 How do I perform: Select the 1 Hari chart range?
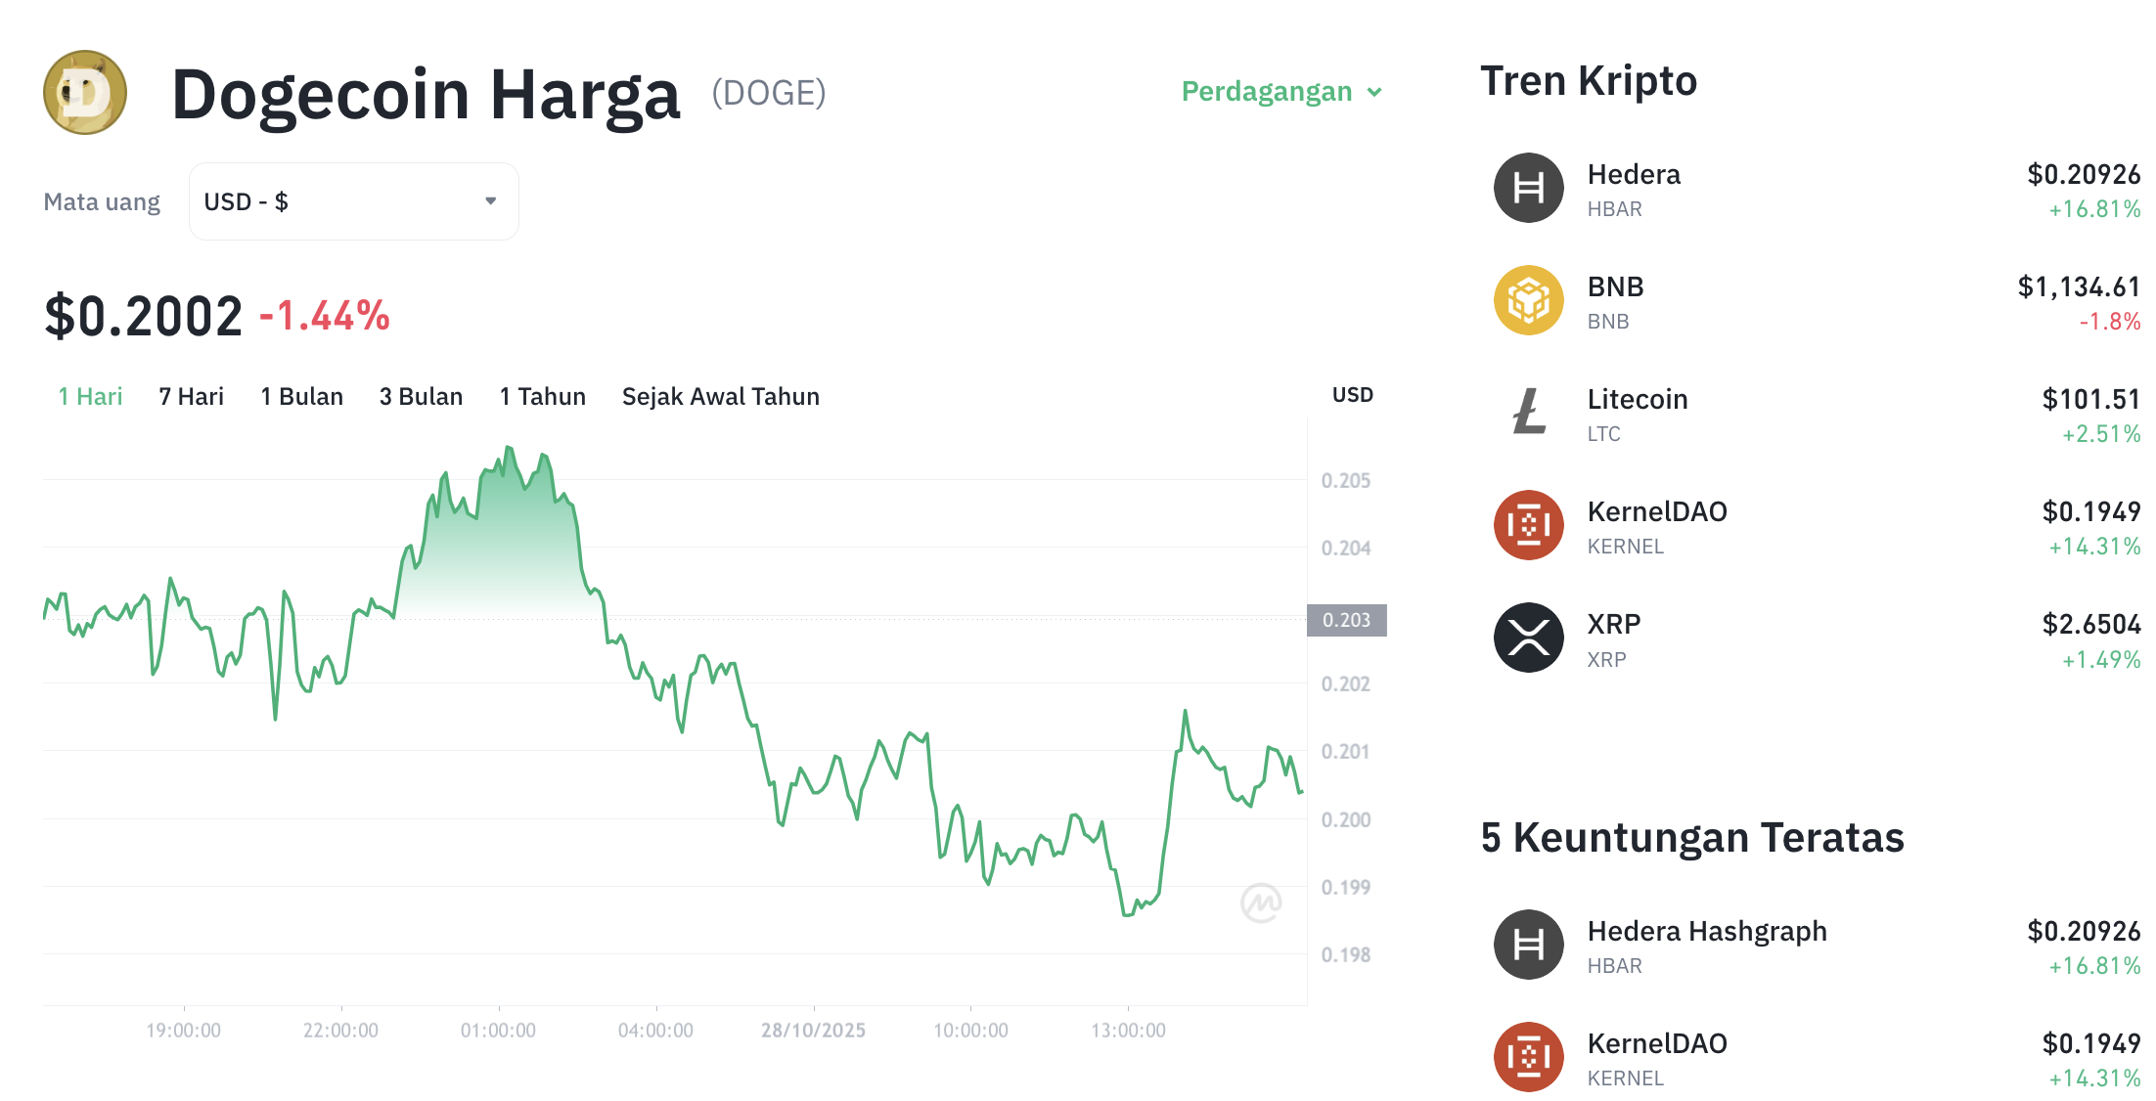[x=90, y=396]
